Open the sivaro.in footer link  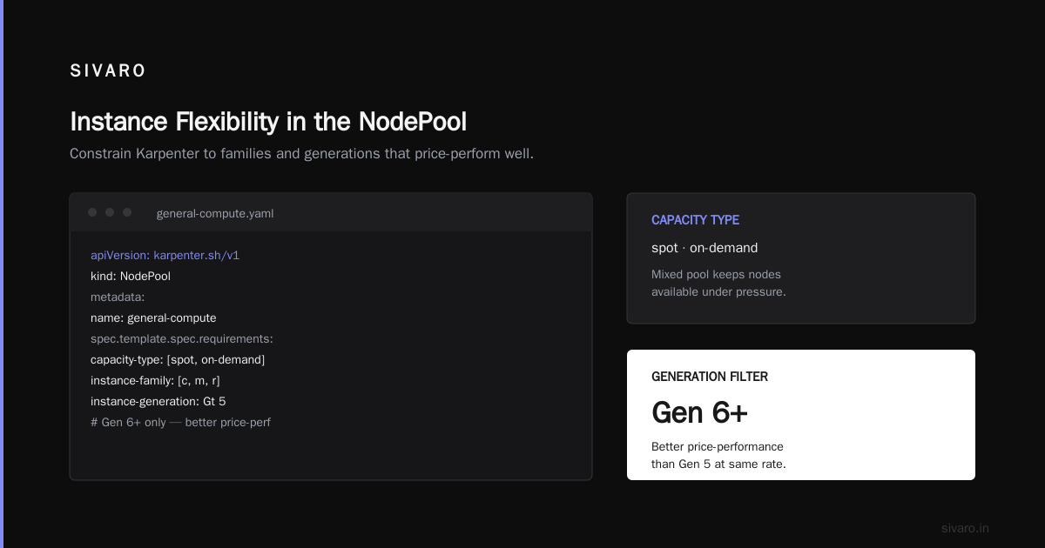click(x=965, y=528)
